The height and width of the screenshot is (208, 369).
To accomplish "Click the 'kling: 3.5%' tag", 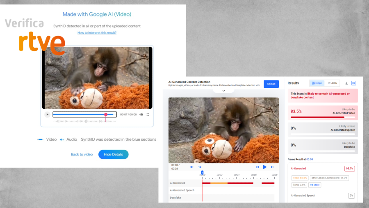I will pos(299,185).
